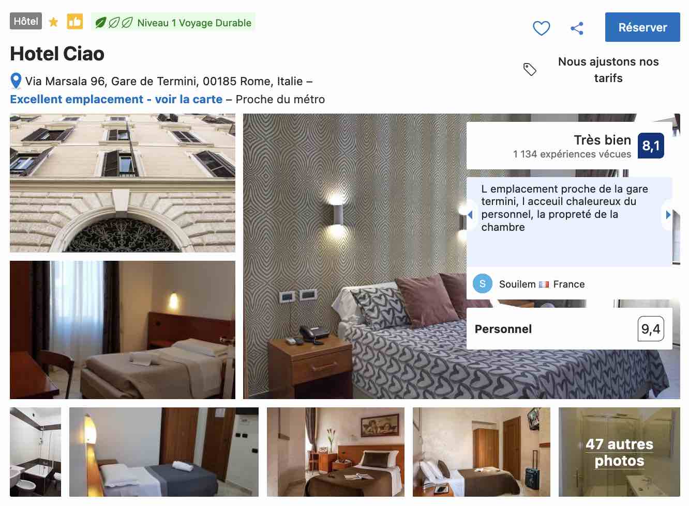Open the 8,1 review score badge

click(651, 146)
